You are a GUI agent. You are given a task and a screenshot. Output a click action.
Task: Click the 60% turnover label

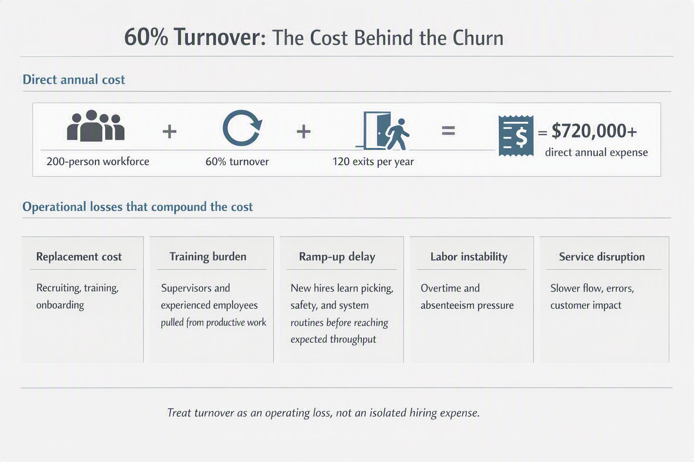(237, 162)
